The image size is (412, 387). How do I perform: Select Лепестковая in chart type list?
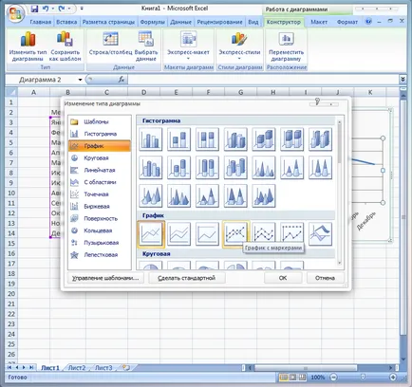[x=100, y=255]
